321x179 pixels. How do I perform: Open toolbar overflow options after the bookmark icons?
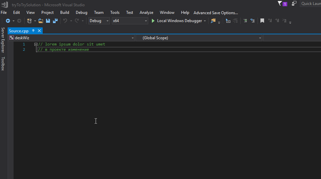290,22
